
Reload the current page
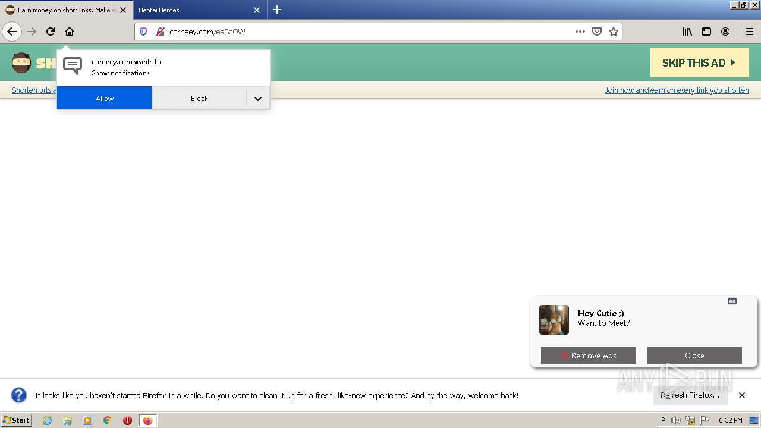click(51, 32)
